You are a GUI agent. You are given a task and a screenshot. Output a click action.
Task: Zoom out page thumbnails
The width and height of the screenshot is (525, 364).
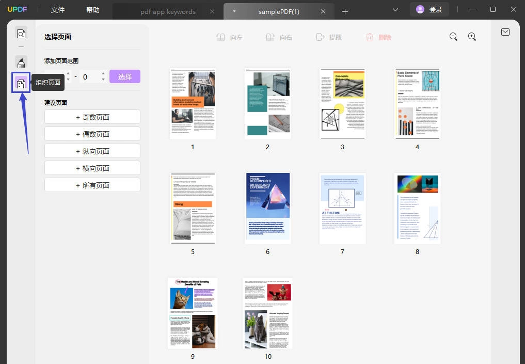click(453, 37)
